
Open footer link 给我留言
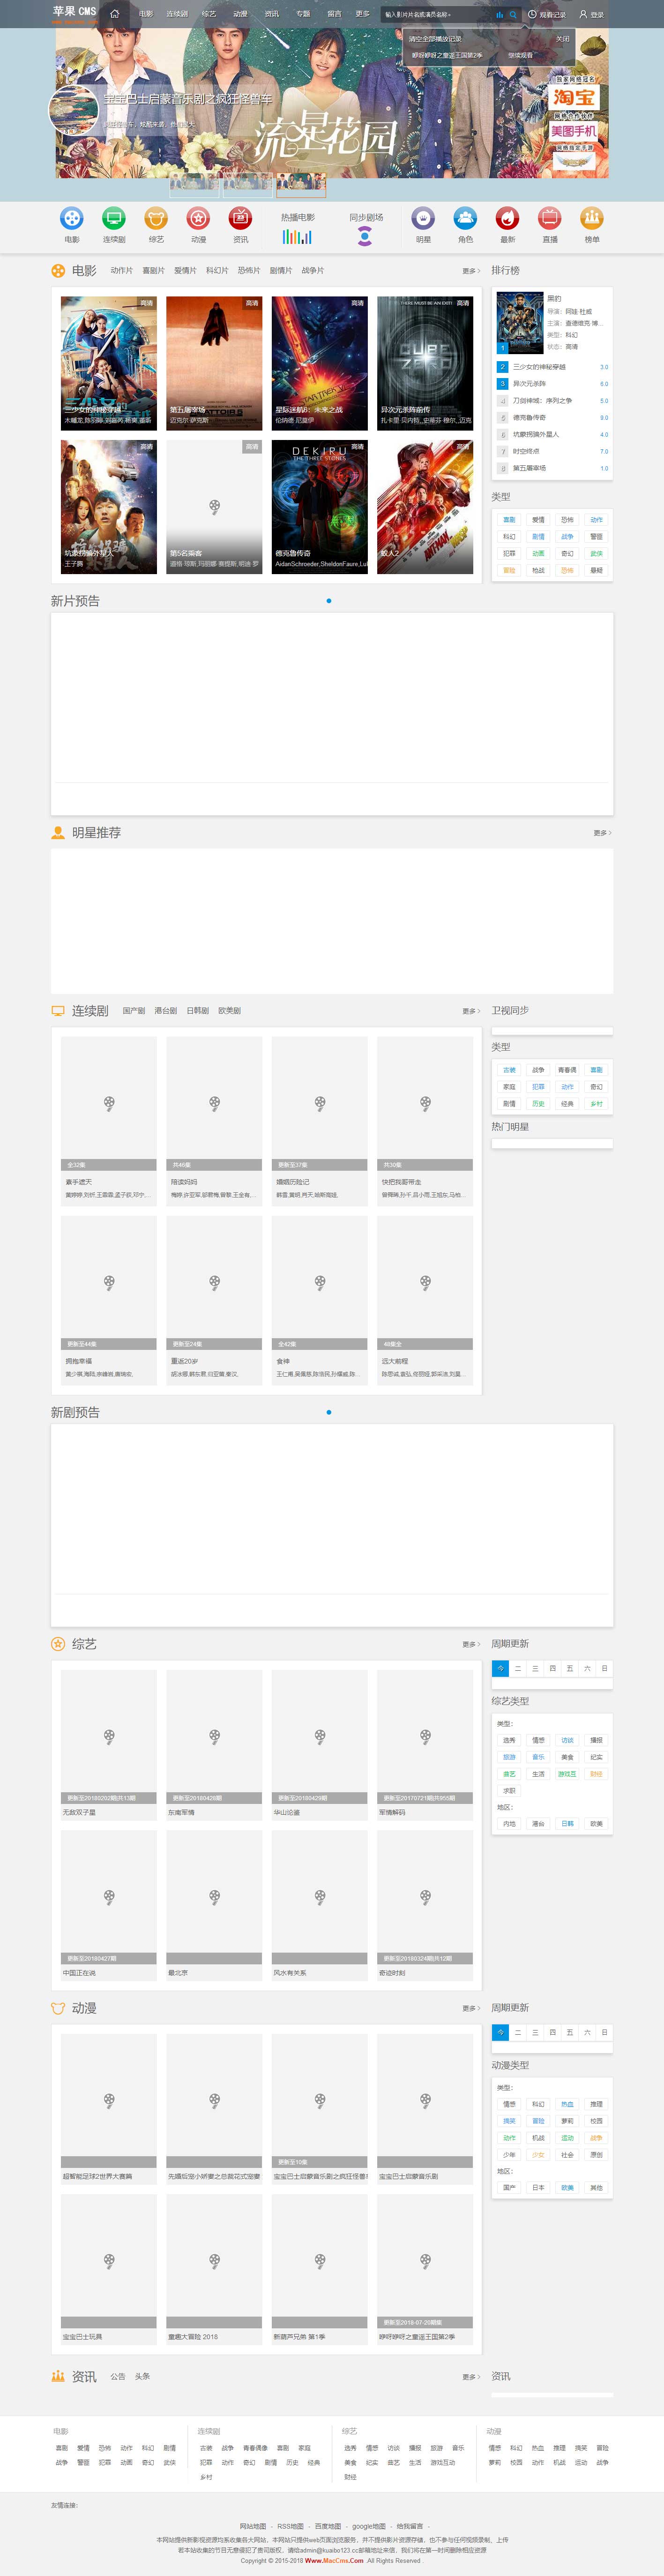(x=410, y=2526)
